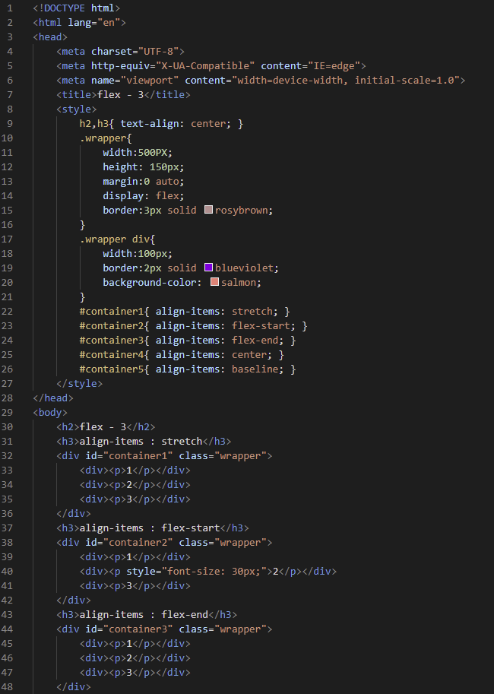The image size is (494, 694).
Task: Click the word blueviolet
Action: click(244, 268)
